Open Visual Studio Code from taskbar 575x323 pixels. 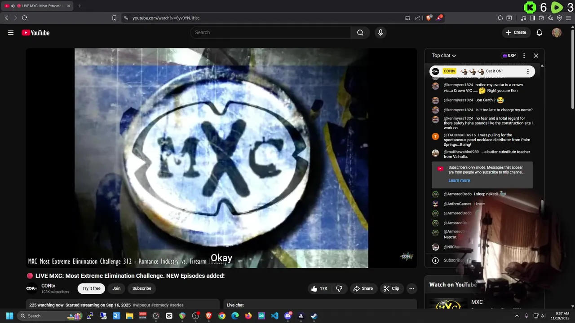click(x=274, y=316)
